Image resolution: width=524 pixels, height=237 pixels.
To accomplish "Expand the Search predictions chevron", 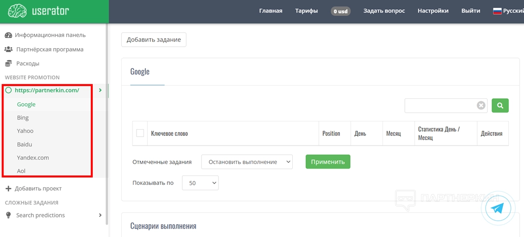I will click(100, 215).
